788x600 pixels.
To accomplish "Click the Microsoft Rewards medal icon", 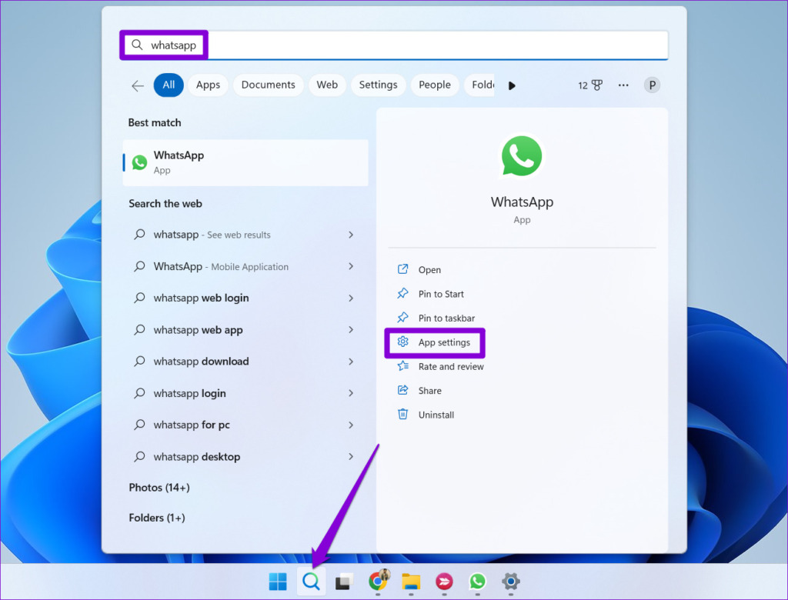I will pos(598,85).
